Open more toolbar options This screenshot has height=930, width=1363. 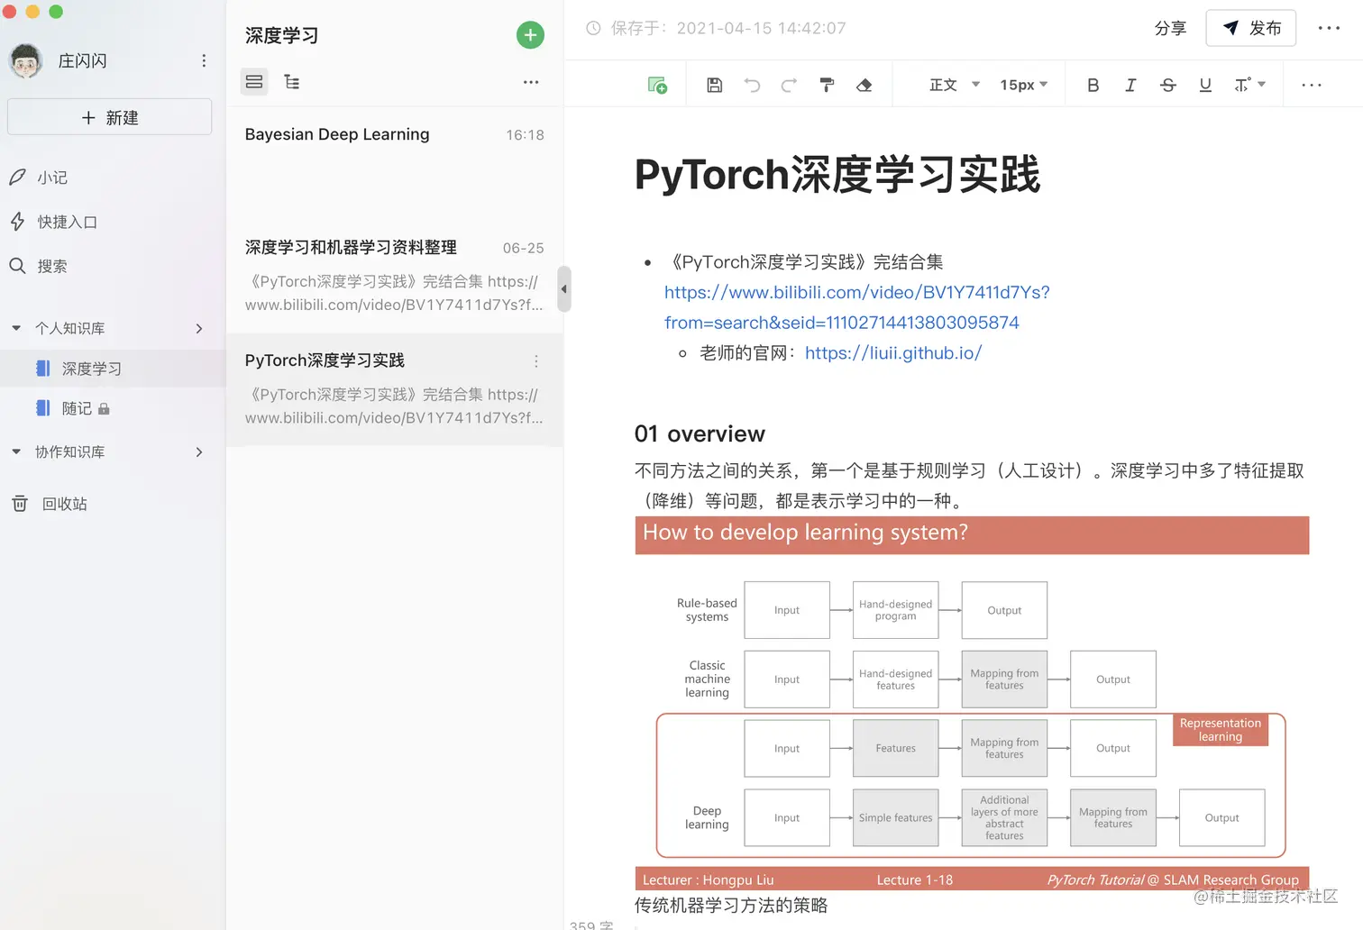coord(1312,85)
